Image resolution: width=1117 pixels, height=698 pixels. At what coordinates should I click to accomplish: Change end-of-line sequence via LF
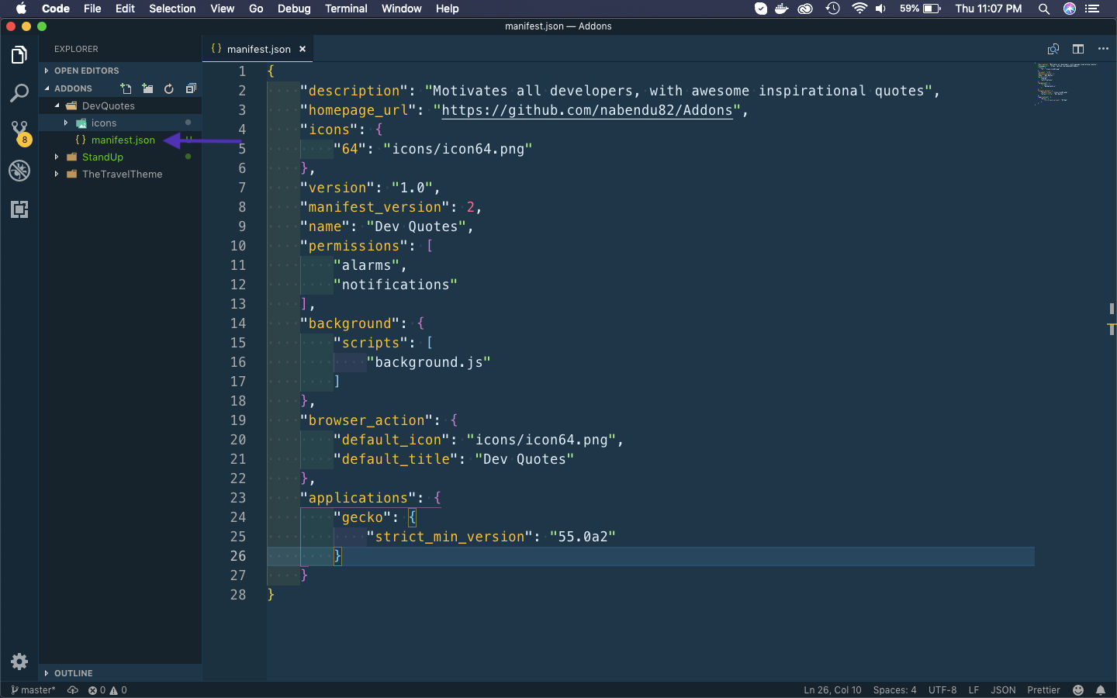(x=973, y=690)
